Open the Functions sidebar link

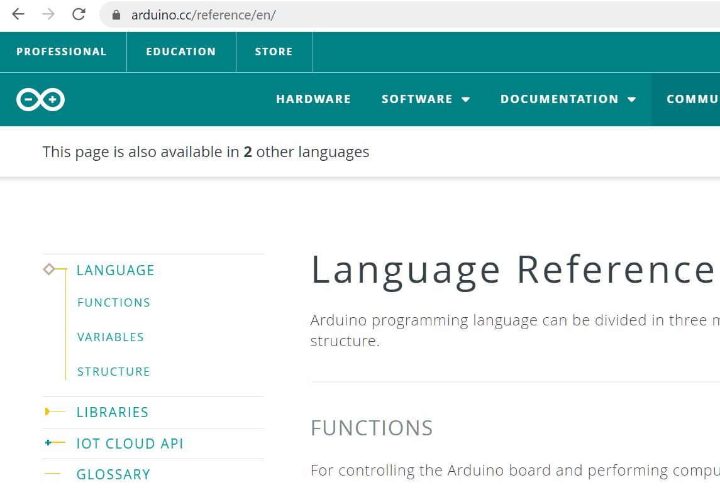pos(114,303)
